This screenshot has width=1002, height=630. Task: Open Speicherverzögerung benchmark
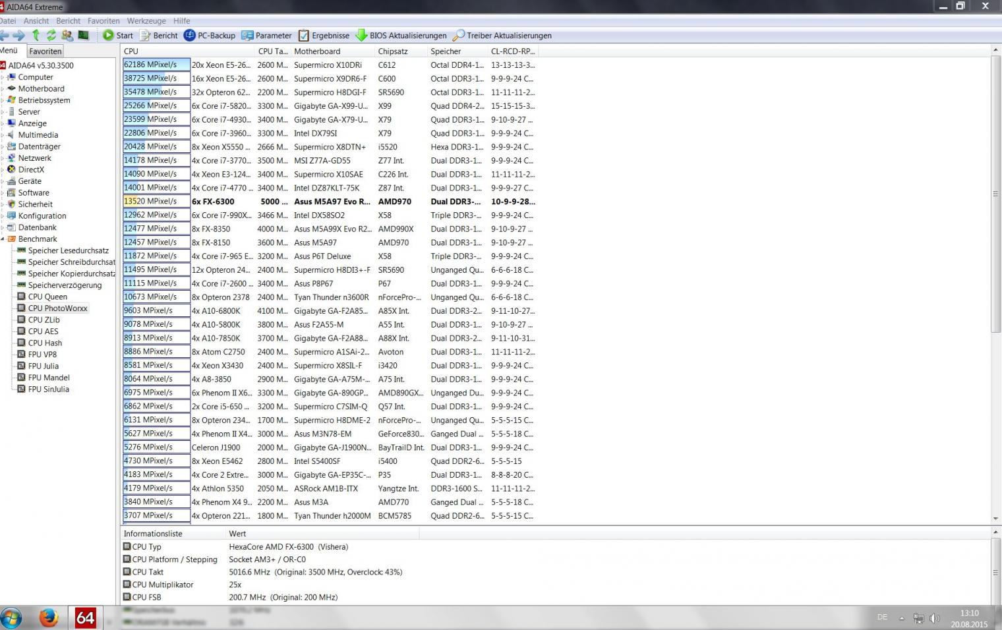click(x=65, y=285)
